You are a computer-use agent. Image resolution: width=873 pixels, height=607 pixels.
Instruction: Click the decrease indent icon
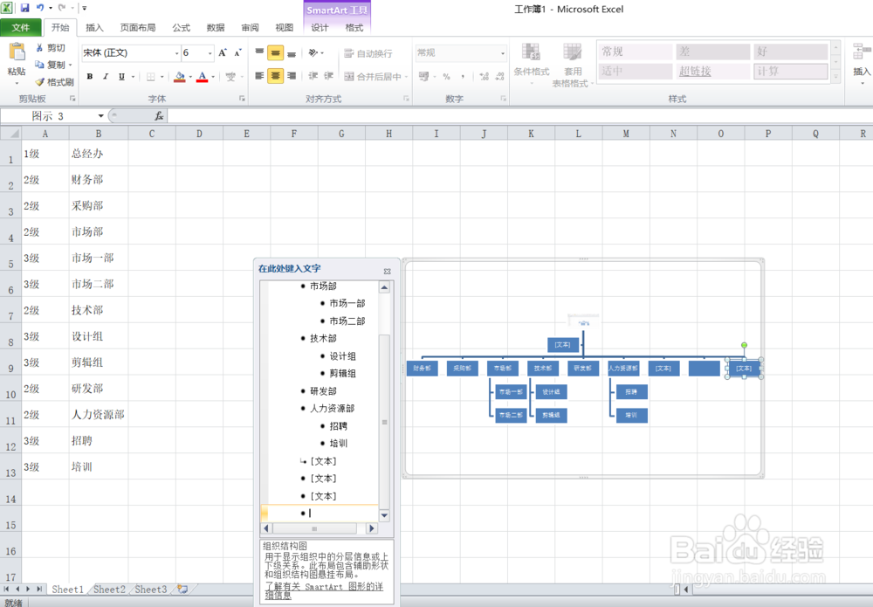(x=313, y=76)
